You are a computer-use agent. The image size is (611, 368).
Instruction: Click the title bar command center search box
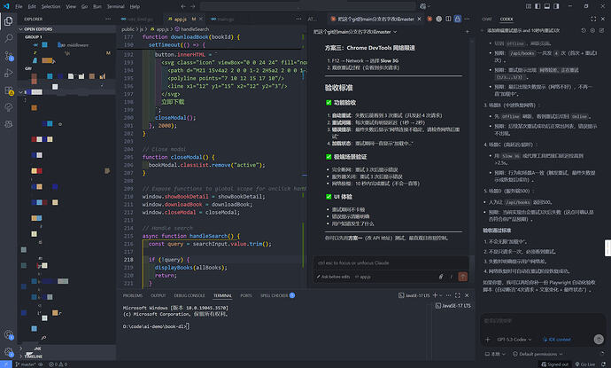308,6
